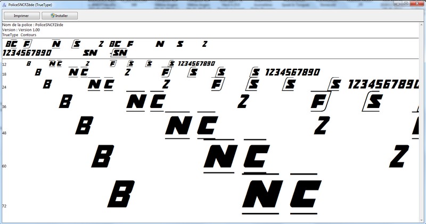Click the large N glyph in the 72-point row
Screen dimensions: 426x224
coord(263,194)
